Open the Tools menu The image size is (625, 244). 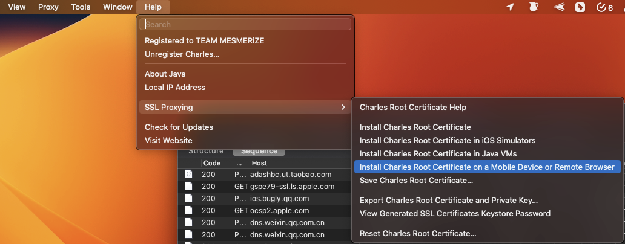tap(81, 7)
